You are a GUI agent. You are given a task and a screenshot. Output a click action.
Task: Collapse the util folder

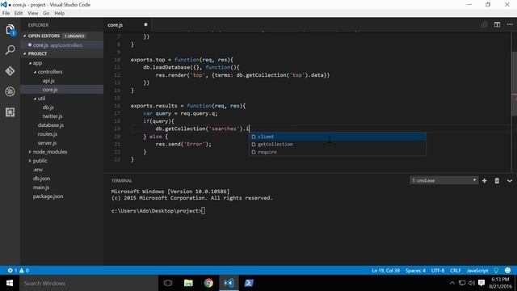click(x=35, y=99)
